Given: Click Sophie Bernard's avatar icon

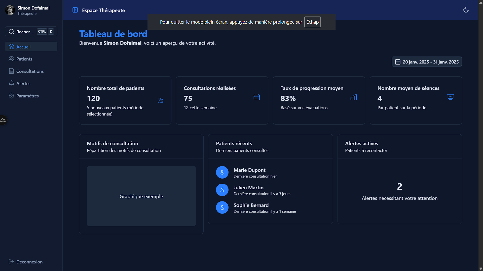Looking at the screenshot, I should click(222, 207).
